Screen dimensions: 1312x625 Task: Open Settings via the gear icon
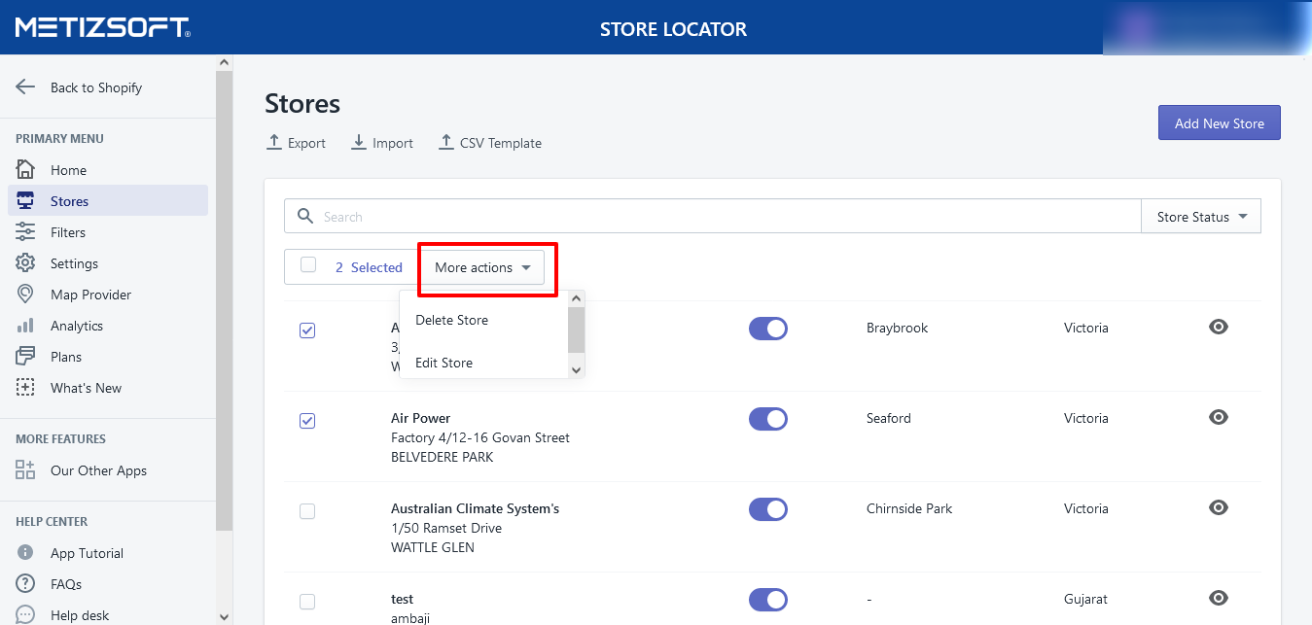click(x=25, y=263)
